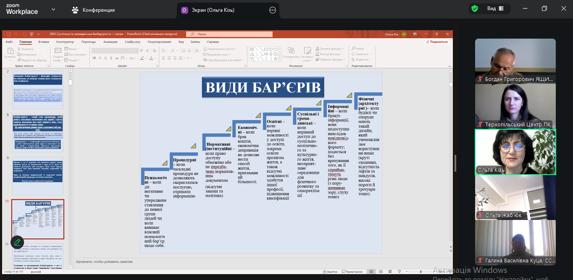Click the Undo arrow in PowerPoint
Image resolution: width=573 pixels, height=280 pixels.
(16, 34)
